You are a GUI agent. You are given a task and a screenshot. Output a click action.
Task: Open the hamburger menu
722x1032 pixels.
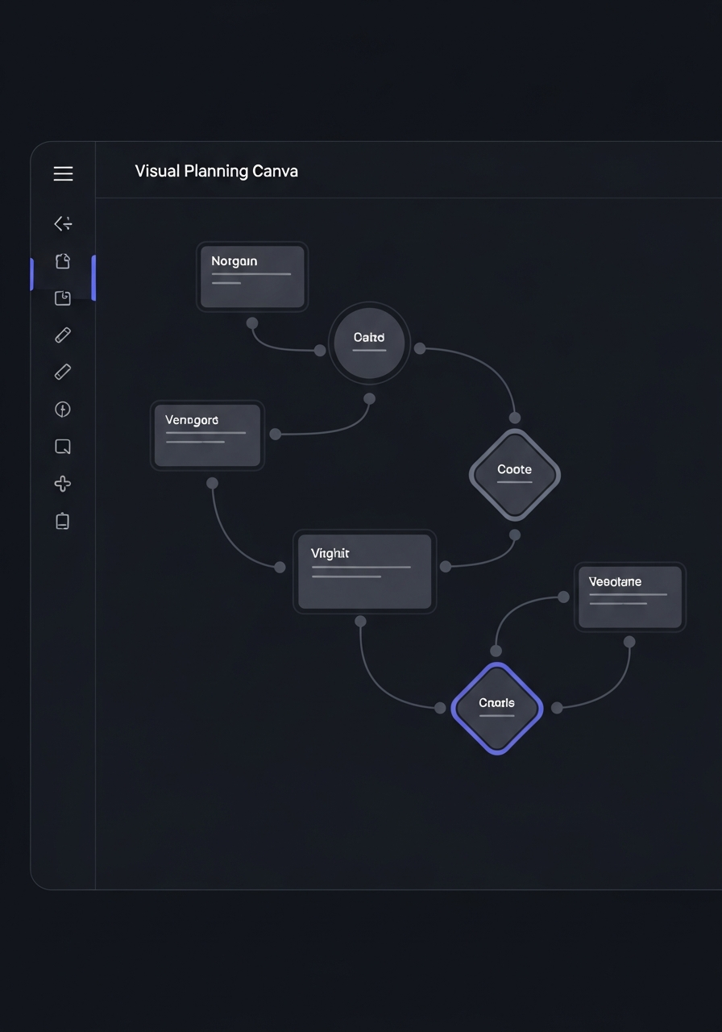(63, 173)
